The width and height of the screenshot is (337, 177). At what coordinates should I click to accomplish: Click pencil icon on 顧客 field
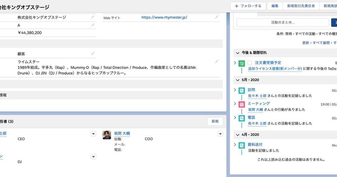pyautogui.click(x=93, y=53)
